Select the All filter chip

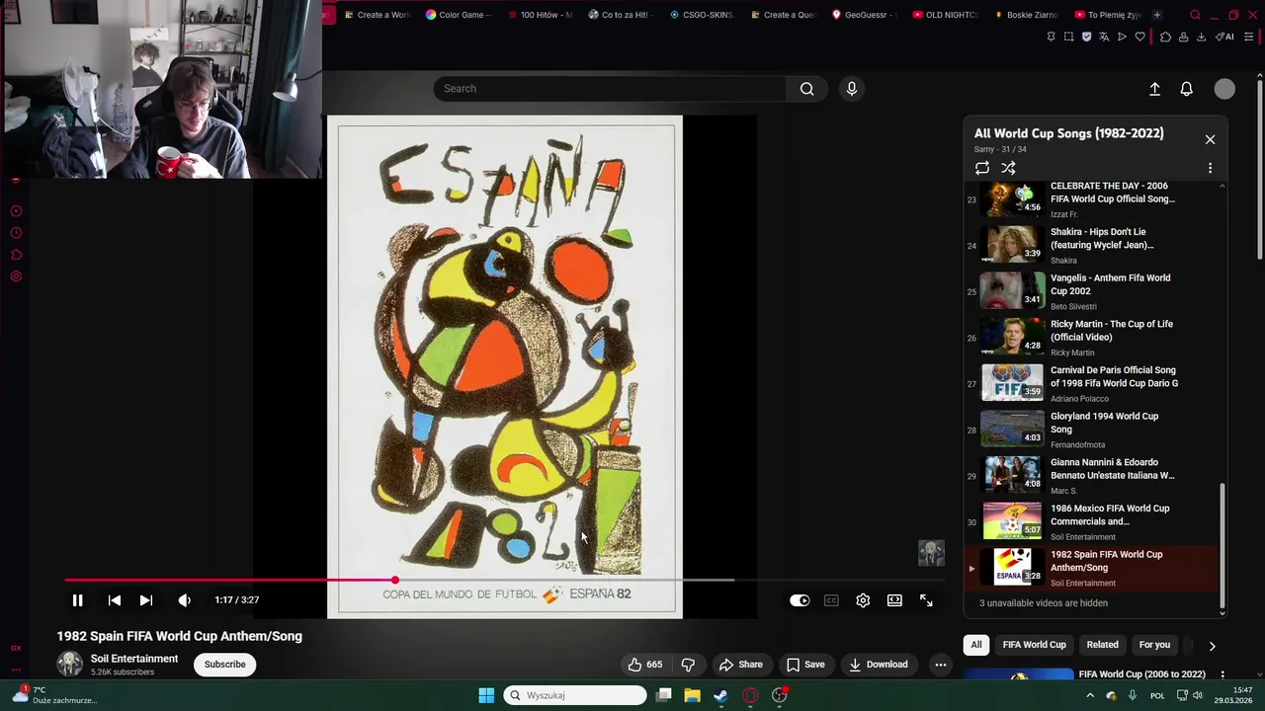point(976,645)
